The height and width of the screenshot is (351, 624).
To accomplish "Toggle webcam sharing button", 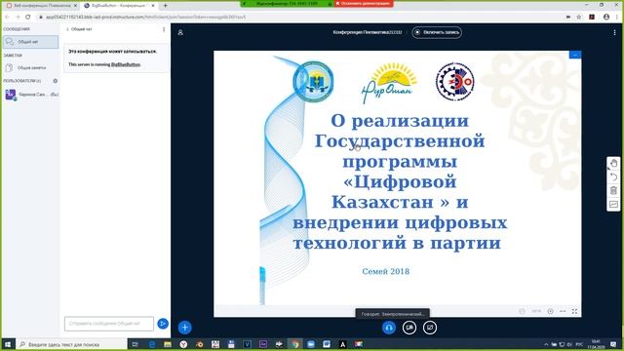I will pyautogui.click(x=409, y=328).
